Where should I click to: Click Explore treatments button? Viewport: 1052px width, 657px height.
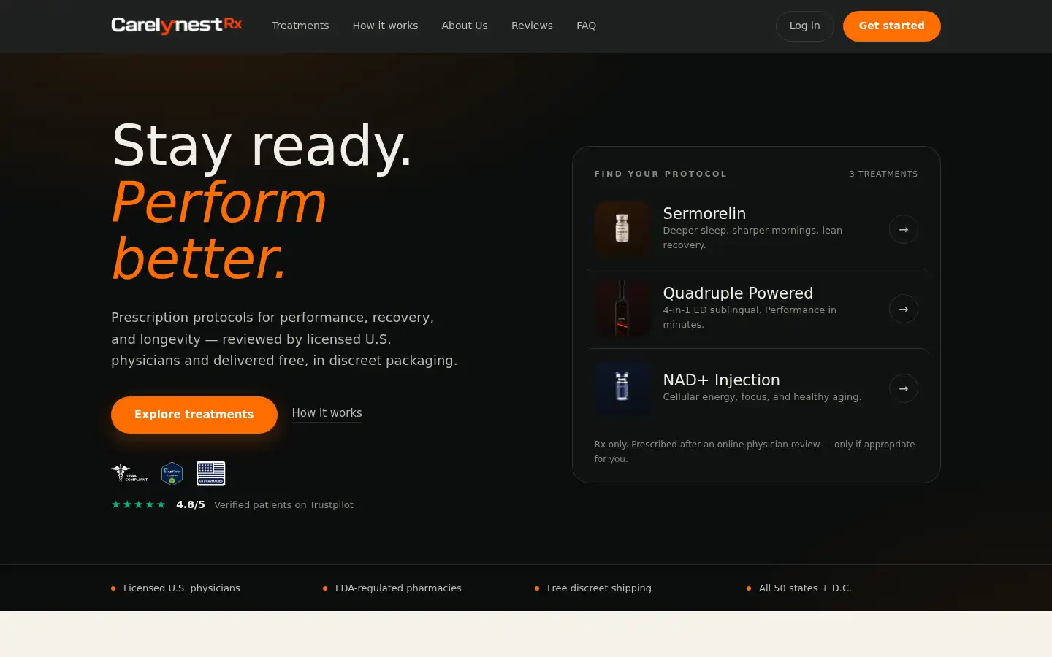point(194,415)
